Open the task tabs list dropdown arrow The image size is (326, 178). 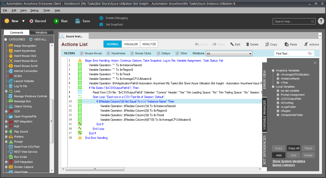pos(320,36)
